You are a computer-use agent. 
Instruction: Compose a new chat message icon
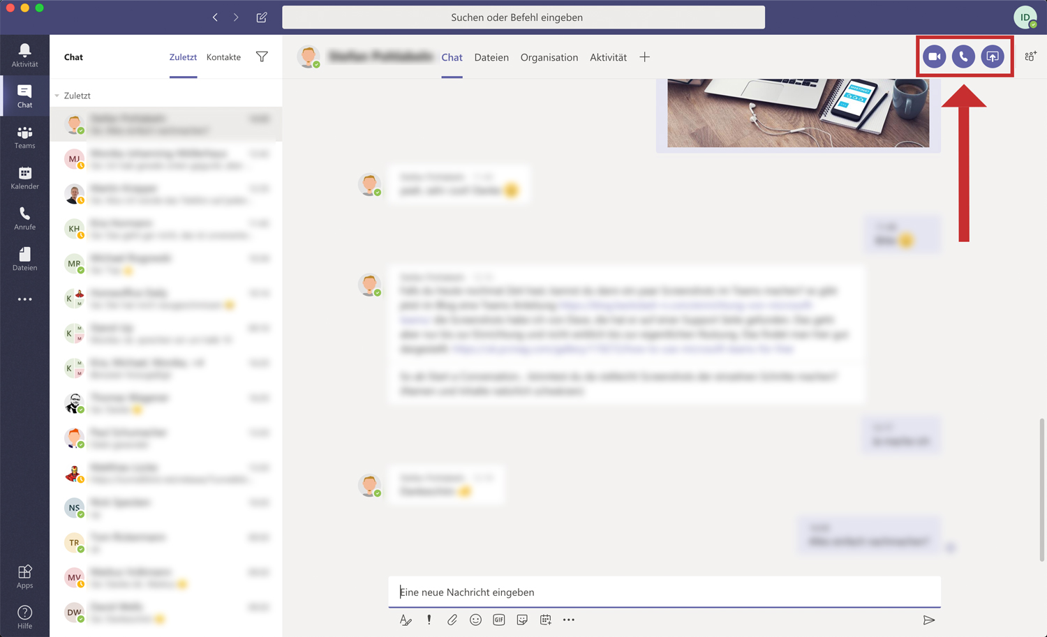(262, 17)
